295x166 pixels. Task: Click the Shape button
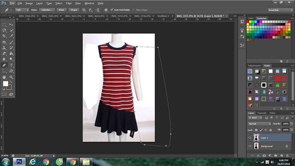(x=74, y=10)
